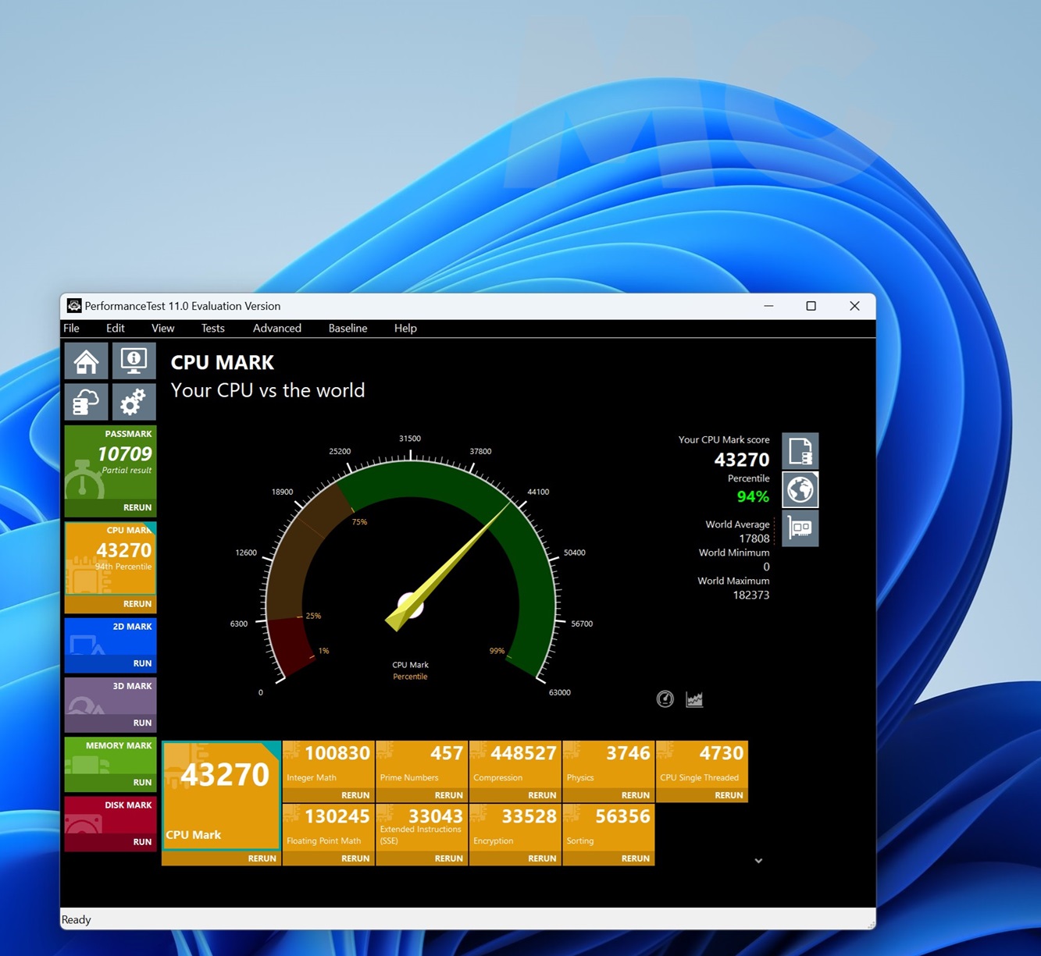
Task: Expand results with the down chevron
Action: (x=758, y=861)
